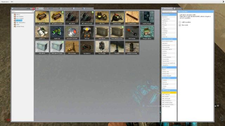Select the Краска render tool
This screenshot has height=126, width=225.
click(x=169, y=82)
